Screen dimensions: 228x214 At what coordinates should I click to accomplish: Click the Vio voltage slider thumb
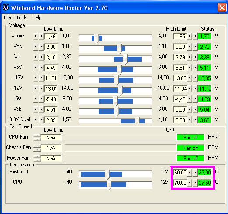click(x=125, y=59)
